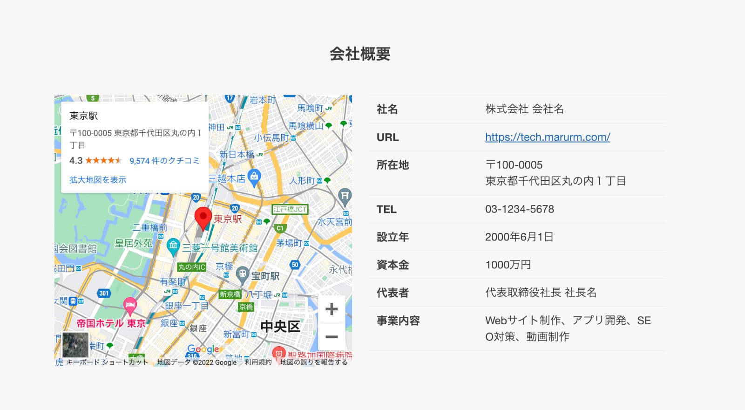Switch to satellite view thumbnail
Image resolution: width=745 pixels, height=410 pixels.
coord(75,345)
